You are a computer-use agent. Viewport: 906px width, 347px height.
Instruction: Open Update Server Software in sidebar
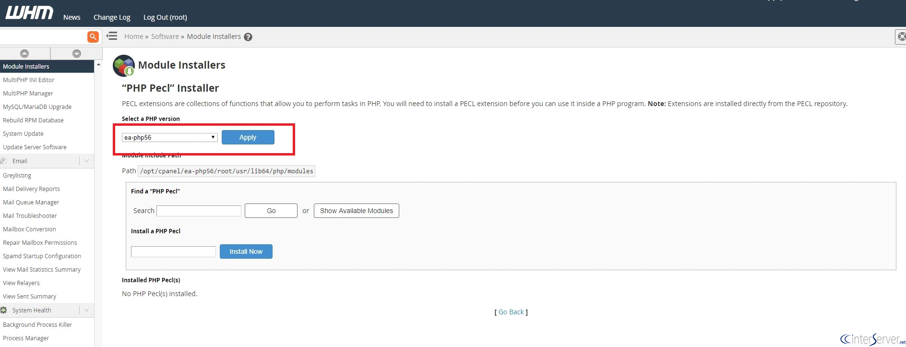[35, 147]
